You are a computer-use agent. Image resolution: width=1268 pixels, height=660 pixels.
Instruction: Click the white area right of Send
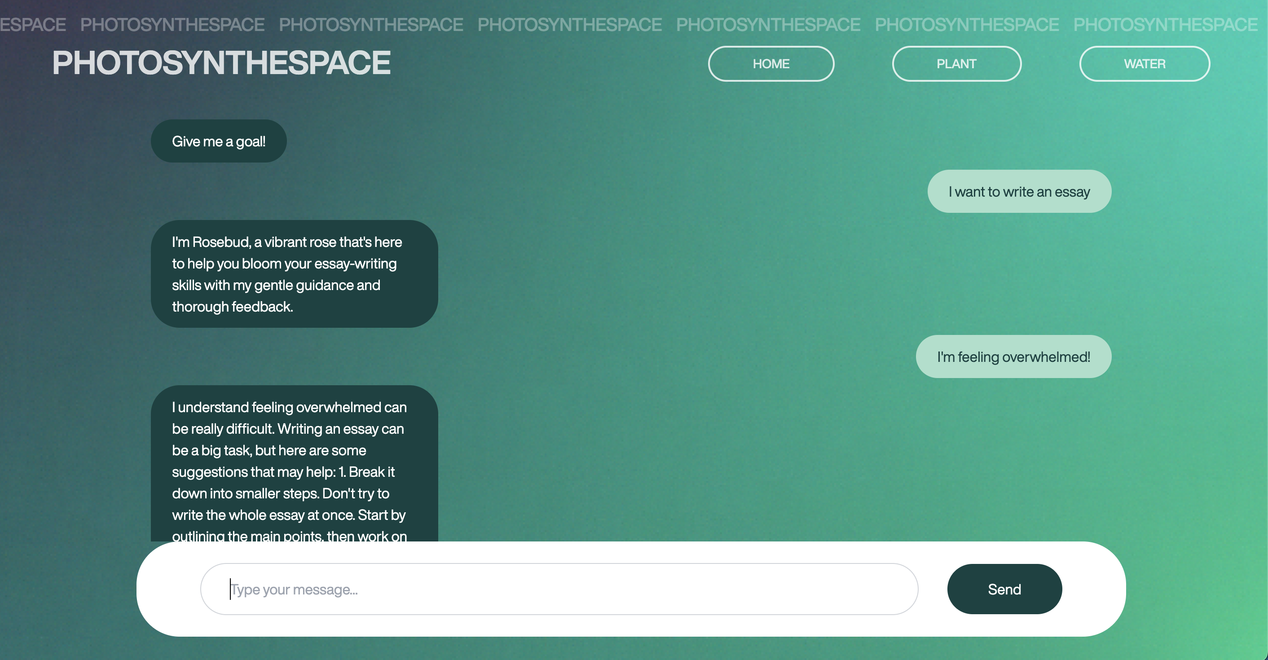(x=1093, y=589)
